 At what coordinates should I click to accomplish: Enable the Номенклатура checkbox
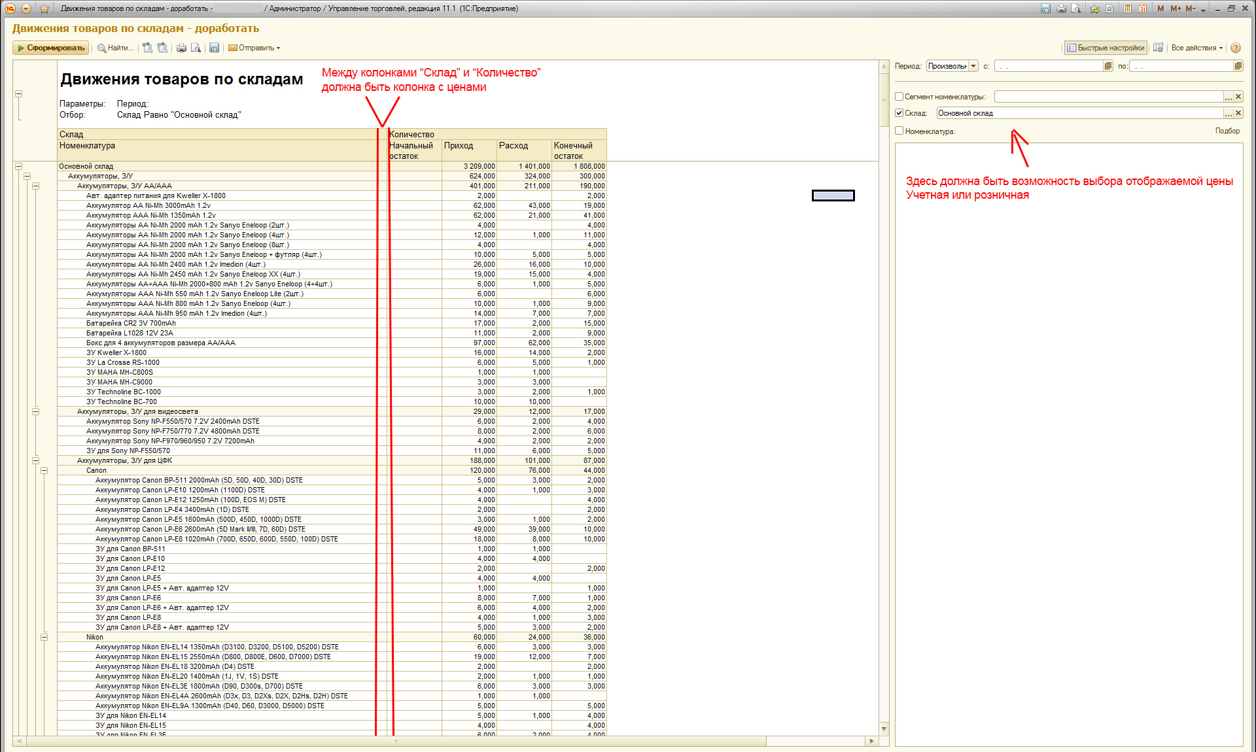(899, 131)
